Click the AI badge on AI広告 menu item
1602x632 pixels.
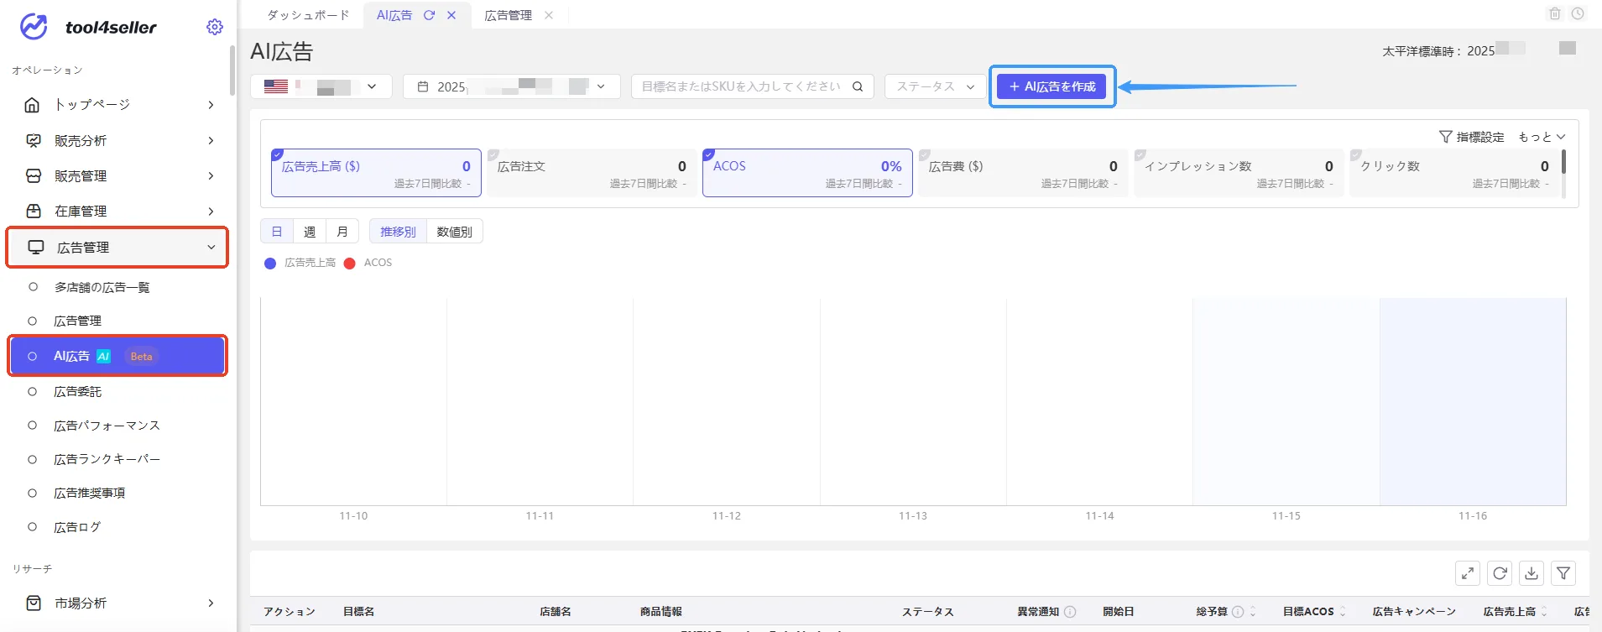point(103,357)
